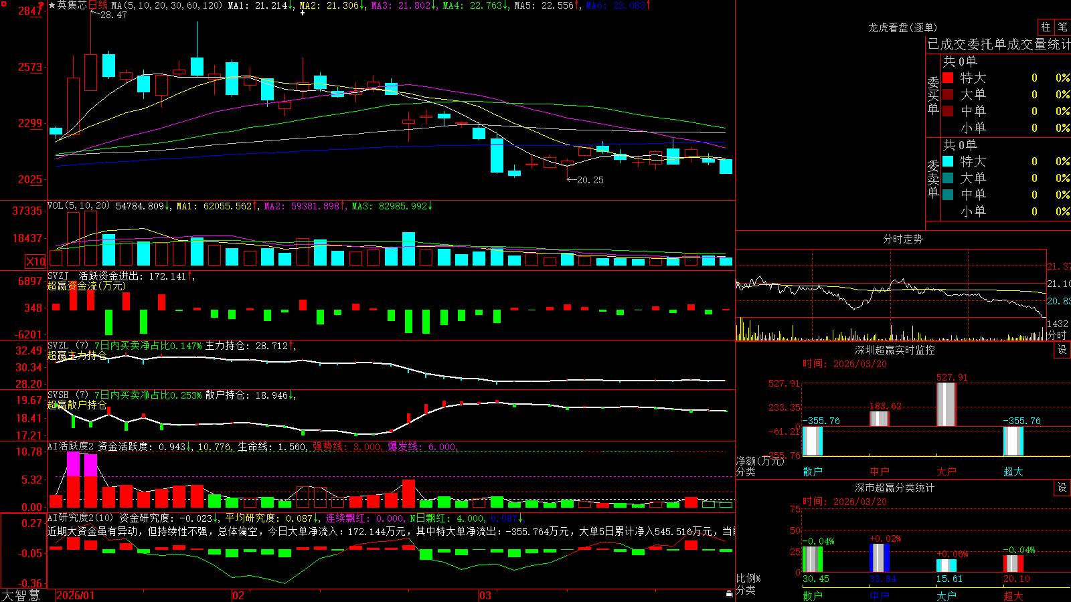Click the 散户 label in 深圳超赢实时监控

[812, 472]
